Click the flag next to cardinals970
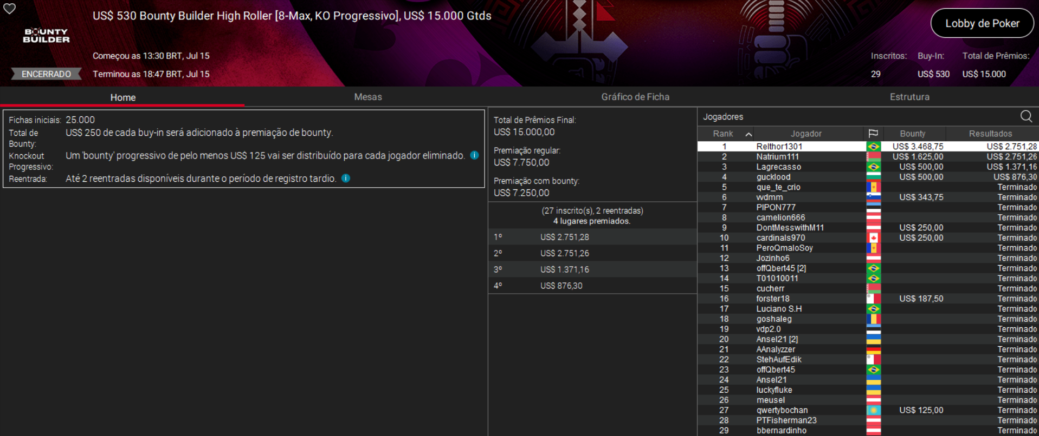The width and height of the screenshot is (1039, 436). (873, 238)
